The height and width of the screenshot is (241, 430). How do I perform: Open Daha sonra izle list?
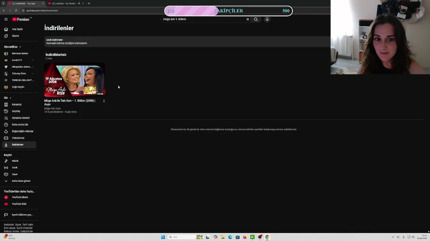19,125
